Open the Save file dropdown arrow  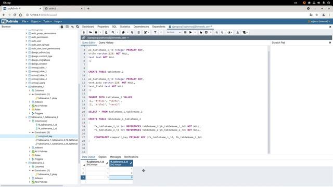tap(100, 32)
